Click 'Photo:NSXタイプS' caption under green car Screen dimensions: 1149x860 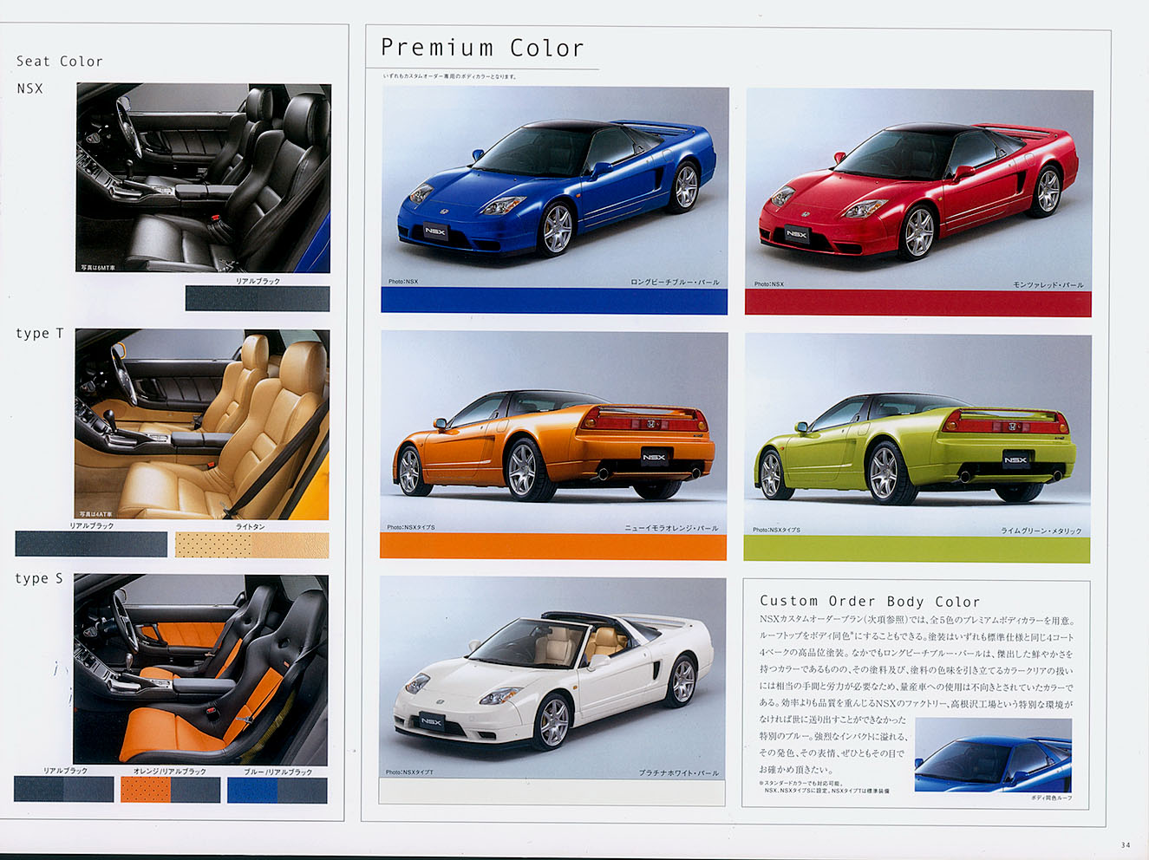click(x=776, y=530)
